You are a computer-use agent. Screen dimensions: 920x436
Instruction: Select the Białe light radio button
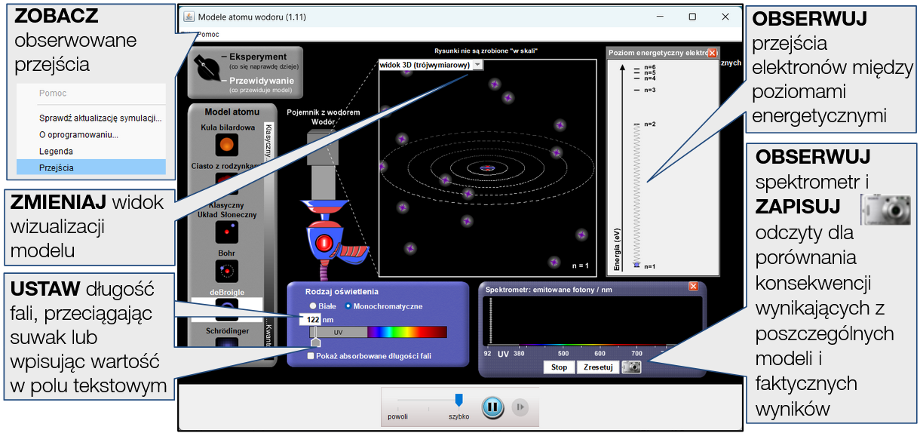click(313, 306)
